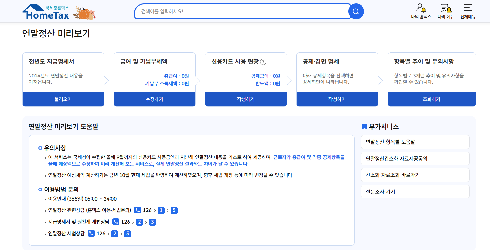Click the phone icon next to 연말정산 세법상담
The width and height of the screenshot is (490, 250).
tap(91, 234)
